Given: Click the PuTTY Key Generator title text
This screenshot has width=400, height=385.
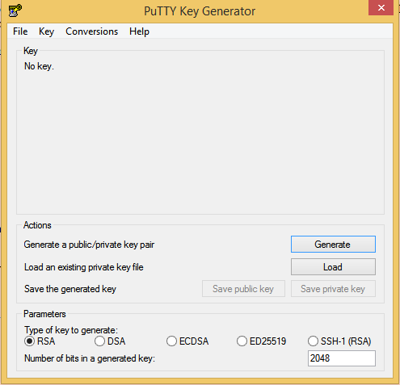Looking at the screenshot, I should [200, 11].
